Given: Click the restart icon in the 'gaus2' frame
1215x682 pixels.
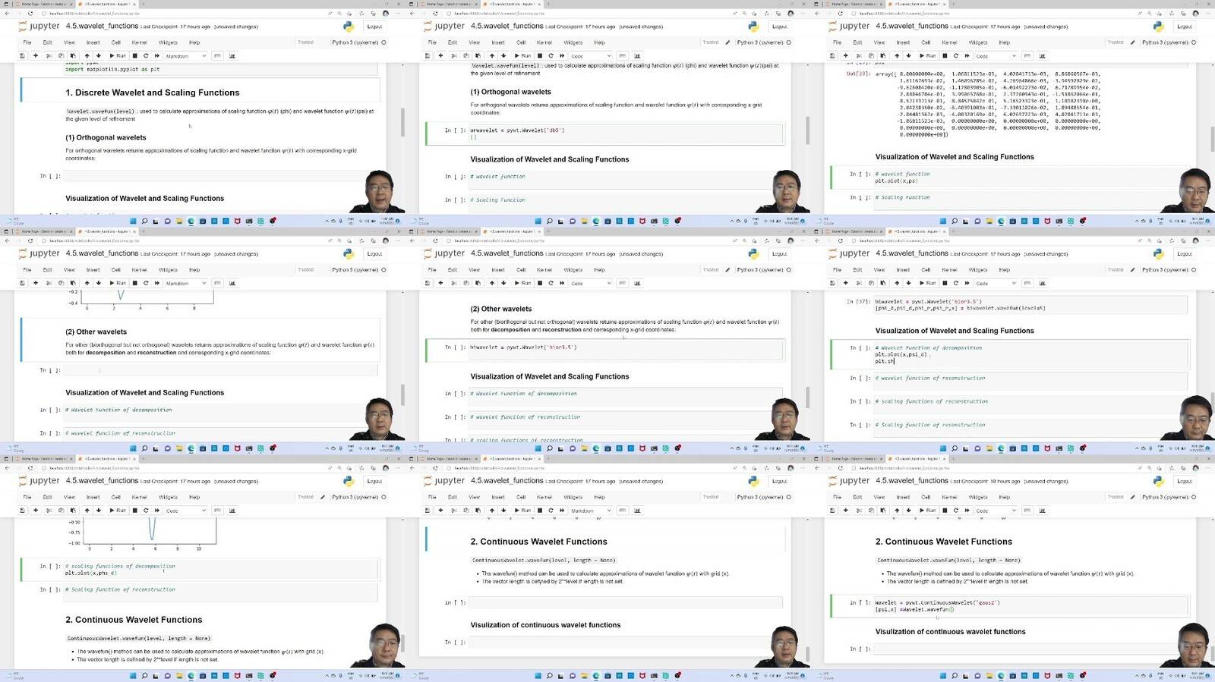Looking at the screenshot, I should click(x=956, y=511).
